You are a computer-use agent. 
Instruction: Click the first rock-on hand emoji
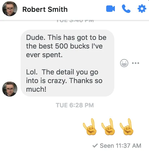(x=90, y=127)
